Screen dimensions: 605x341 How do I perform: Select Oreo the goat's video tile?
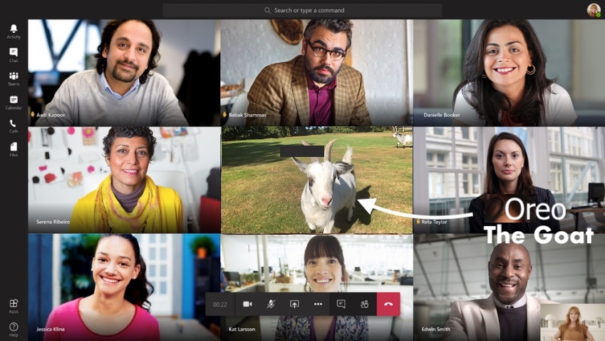coord(316,180)
